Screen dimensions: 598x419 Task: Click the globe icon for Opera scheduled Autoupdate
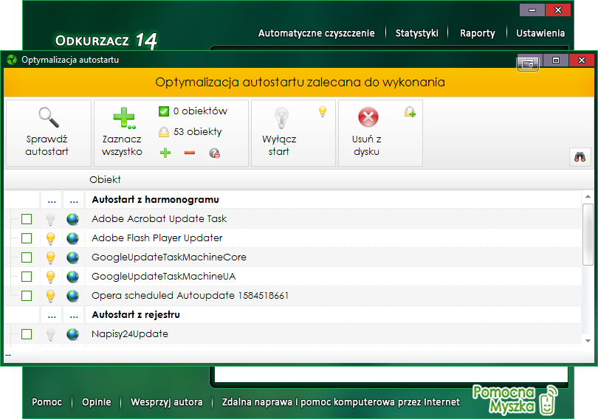pyautogui.click(x=72, y=296)
